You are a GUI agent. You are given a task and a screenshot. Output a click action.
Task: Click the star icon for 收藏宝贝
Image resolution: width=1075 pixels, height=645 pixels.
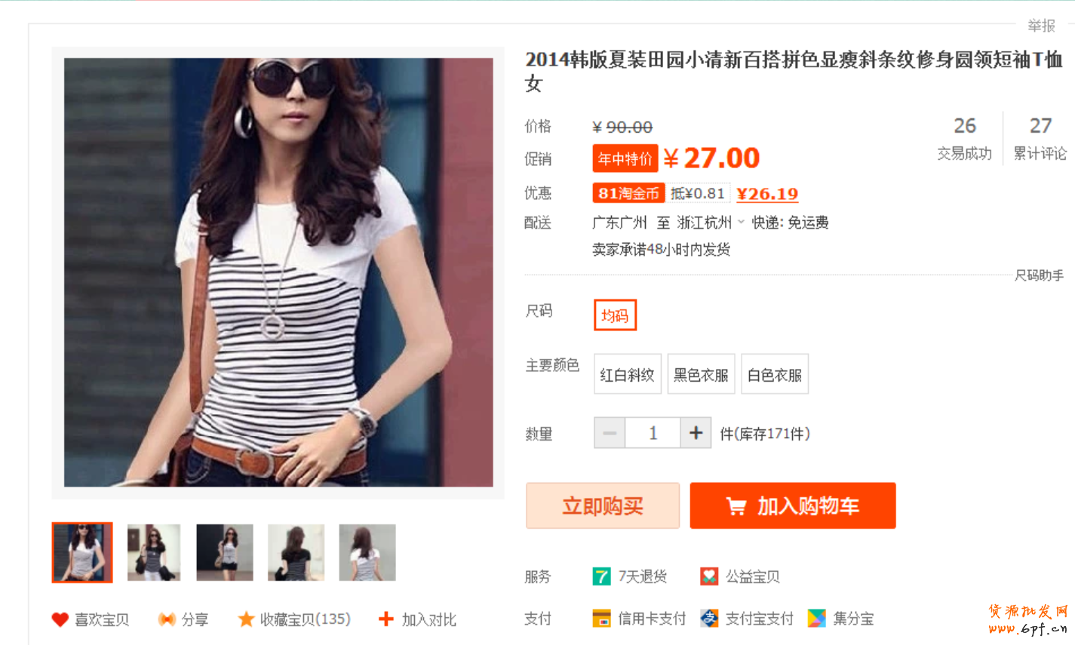tap(246, 619)
